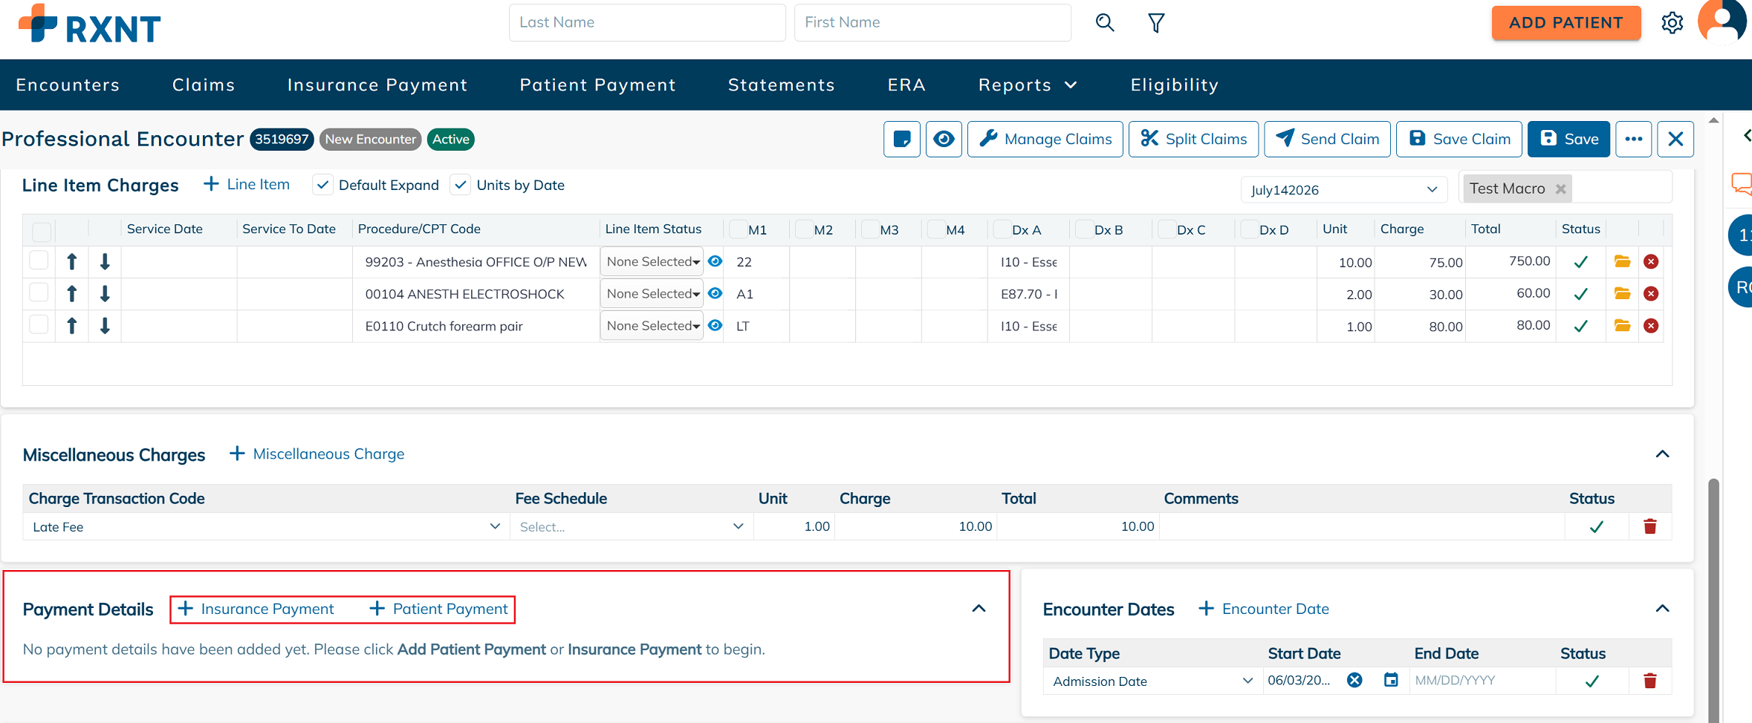View line item status eye for 99203 row
Viewport: 1752px width, 723px height.
tap(715, 261)
